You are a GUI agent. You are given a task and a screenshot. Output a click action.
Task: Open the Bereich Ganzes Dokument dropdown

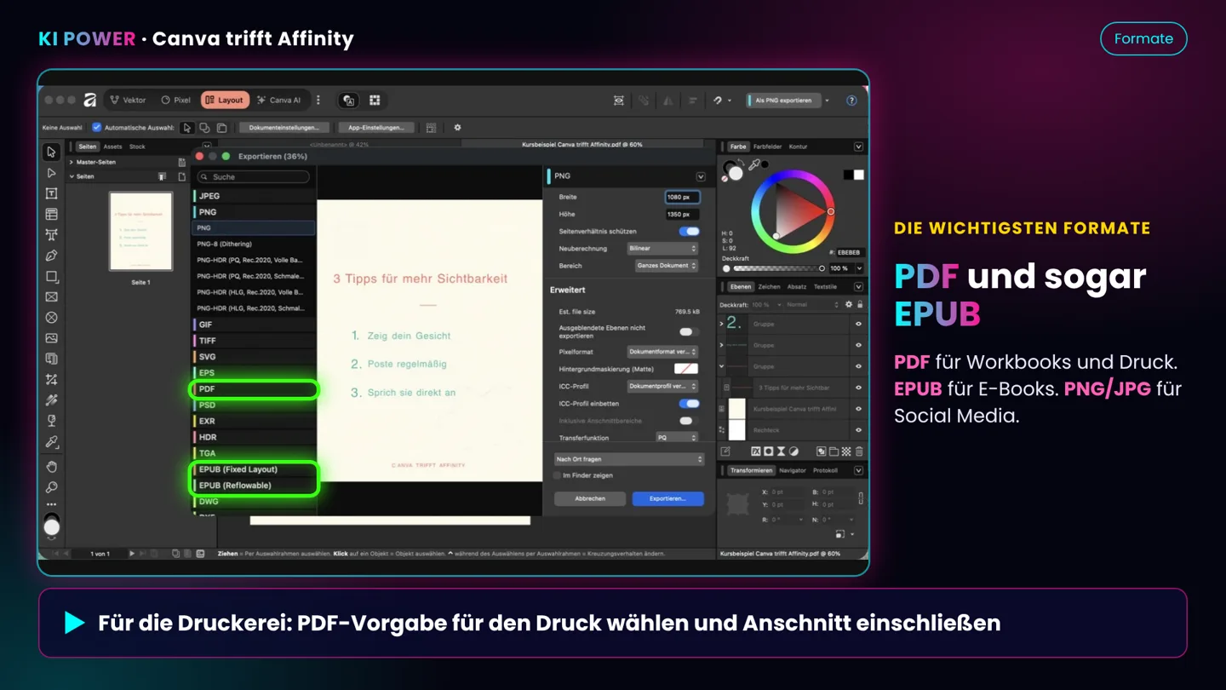click(x=666, y=266)
